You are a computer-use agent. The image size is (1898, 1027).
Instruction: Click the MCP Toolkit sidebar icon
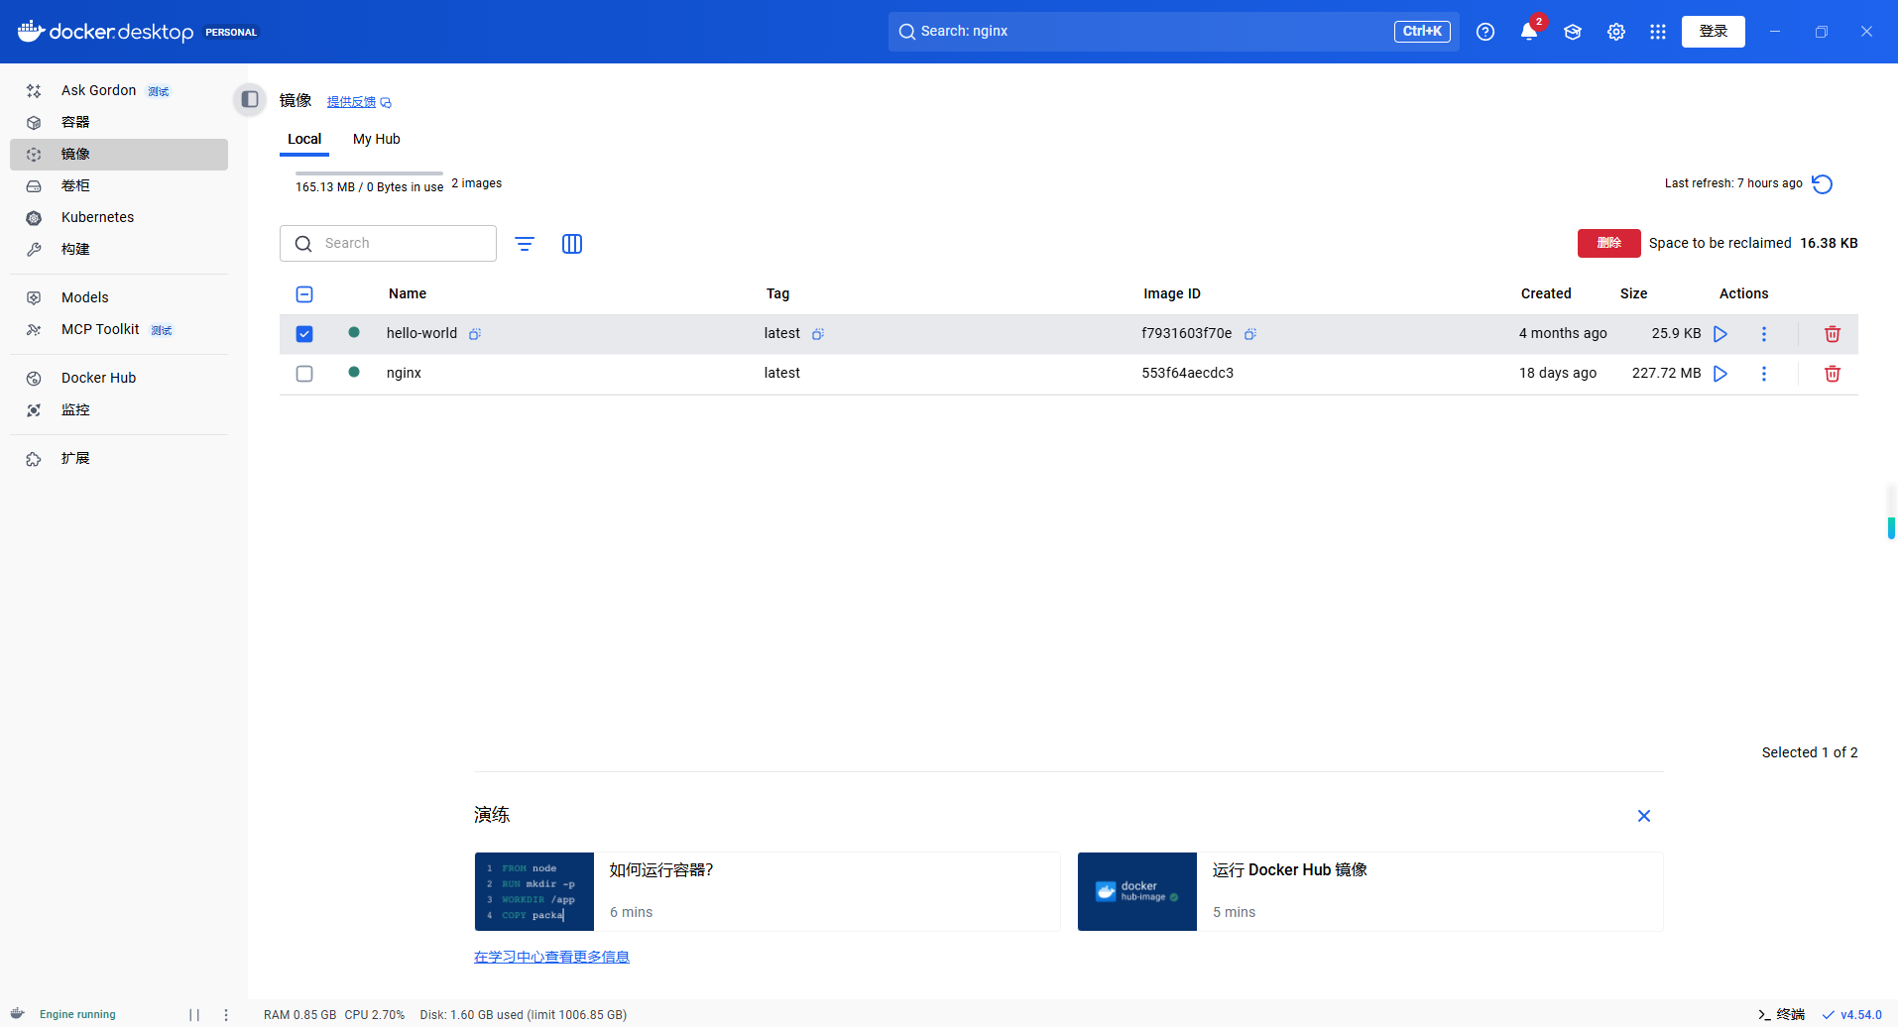click(x=34, y=330)
